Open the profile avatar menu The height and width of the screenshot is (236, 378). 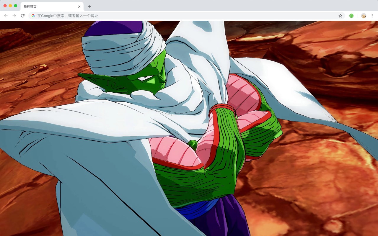click(x=364, y=16)
